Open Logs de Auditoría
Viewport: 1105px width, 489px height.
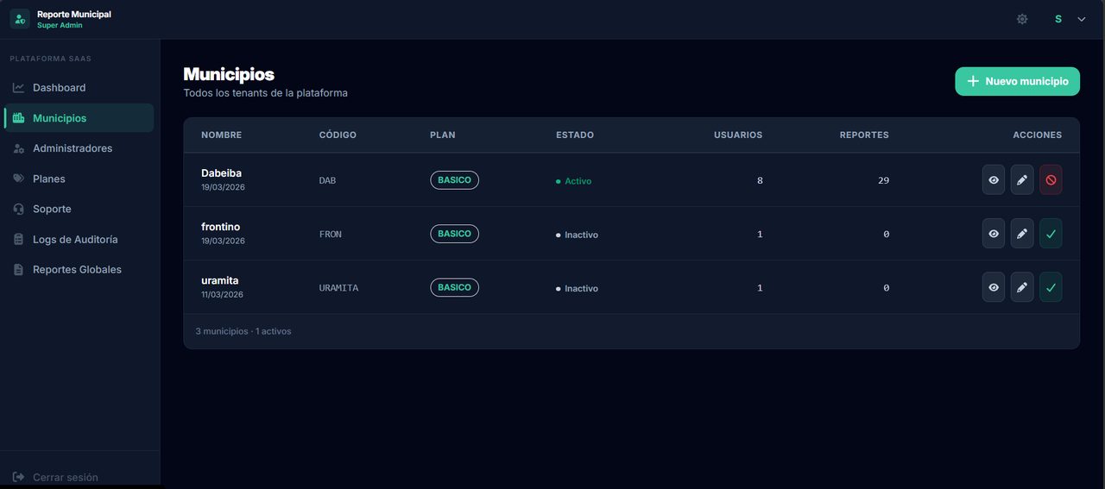pos(79,239)
